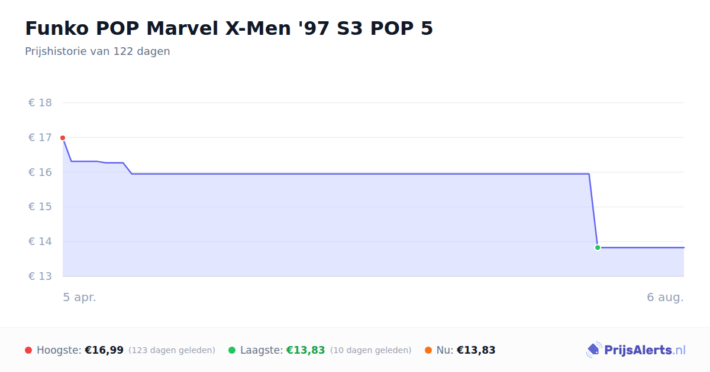Select the € 16 axis label

click(x=40, y=172)
